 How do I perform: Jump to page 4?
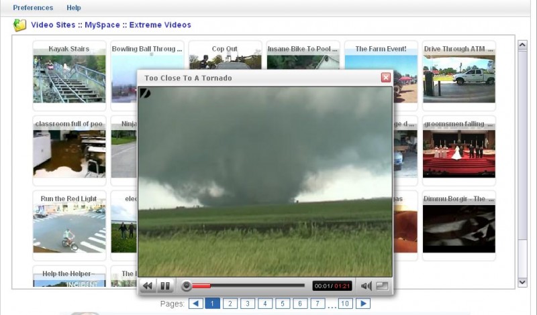click(x=265, y=304)
